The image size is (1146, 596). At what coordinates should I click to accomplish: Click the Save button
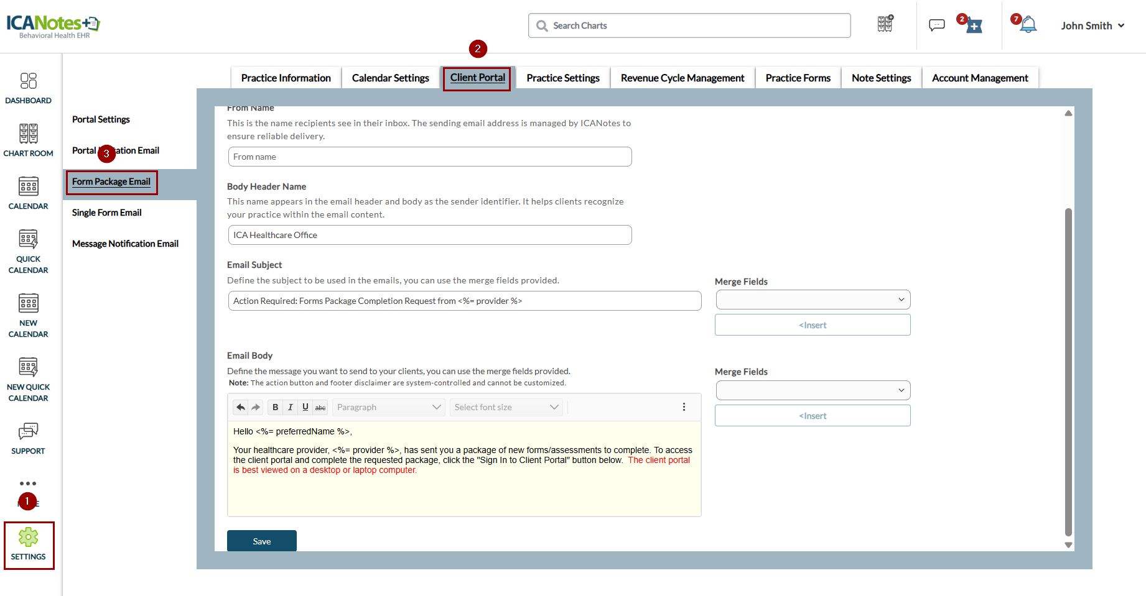[x=261, y=541]
